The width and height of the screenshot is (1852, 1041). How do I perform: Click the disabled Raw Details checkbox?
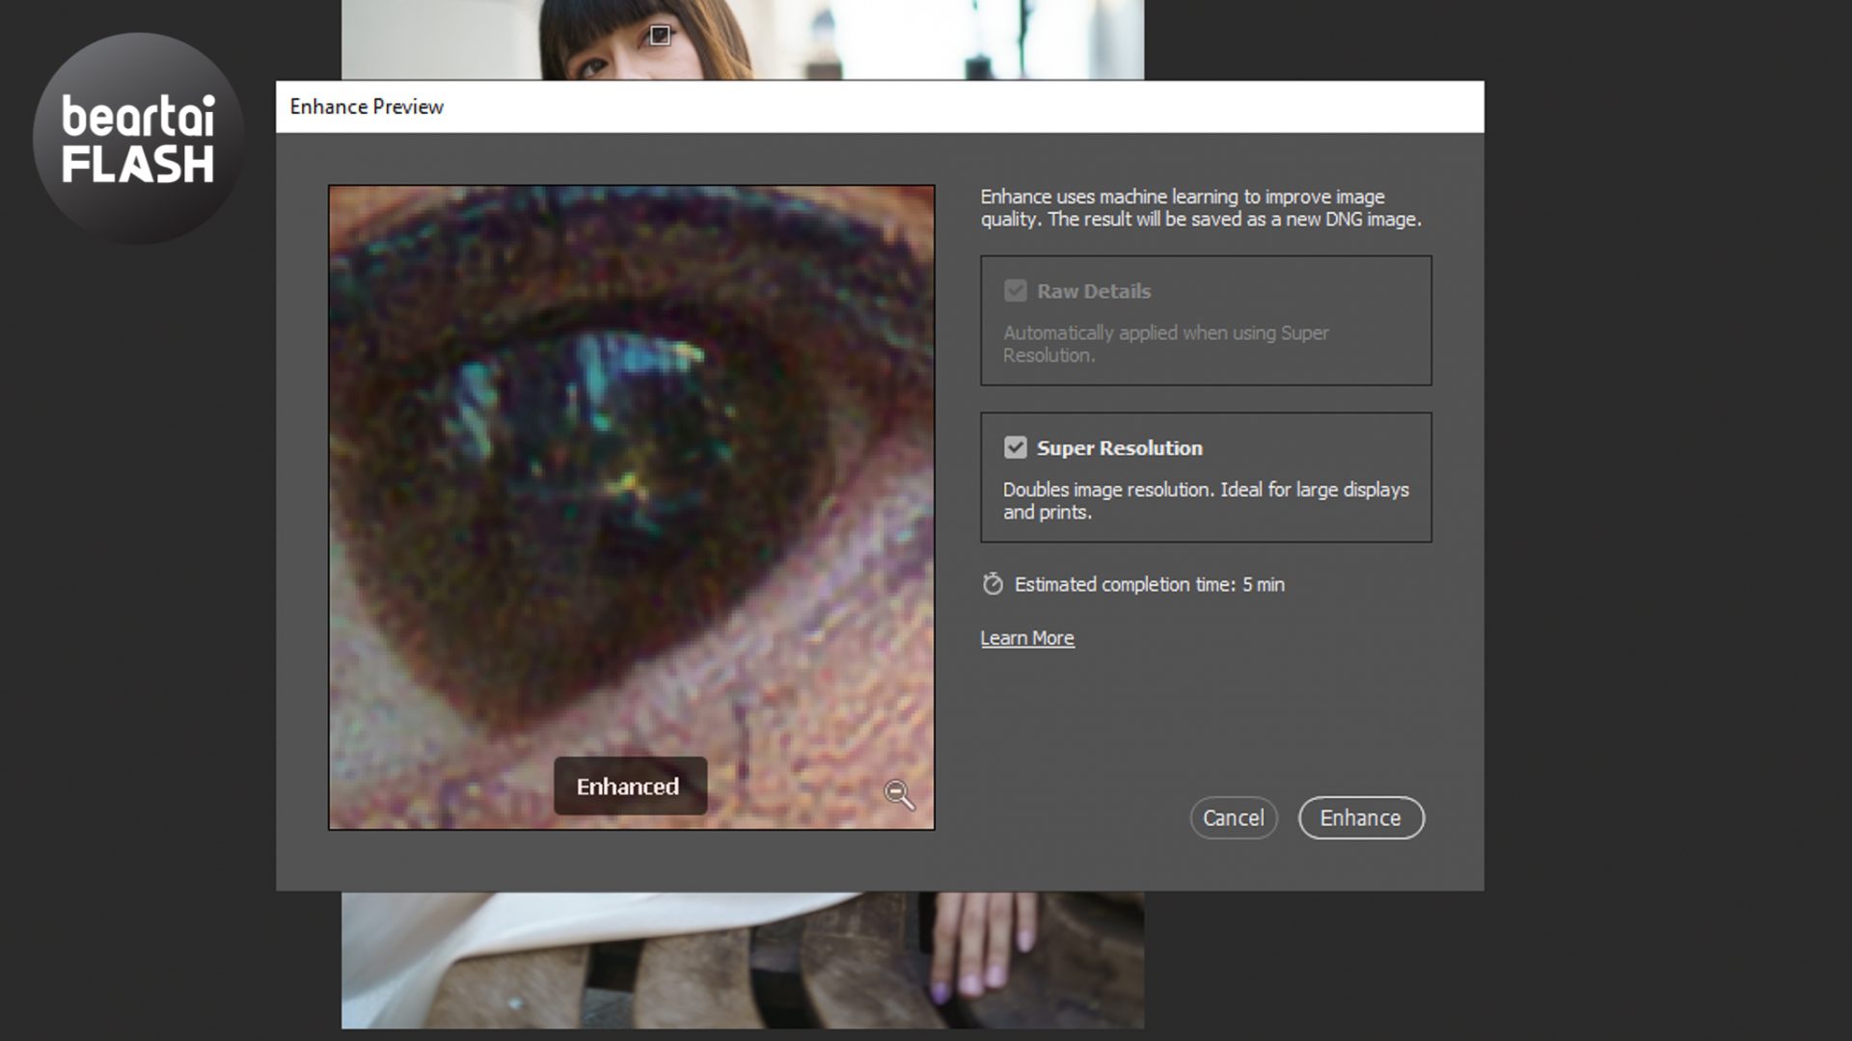coord(1015,290)
